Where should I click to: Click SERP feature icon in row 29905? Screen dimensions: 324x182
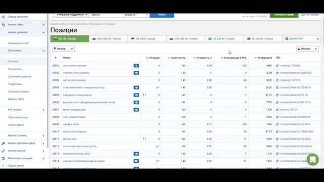tap(136, 95)
